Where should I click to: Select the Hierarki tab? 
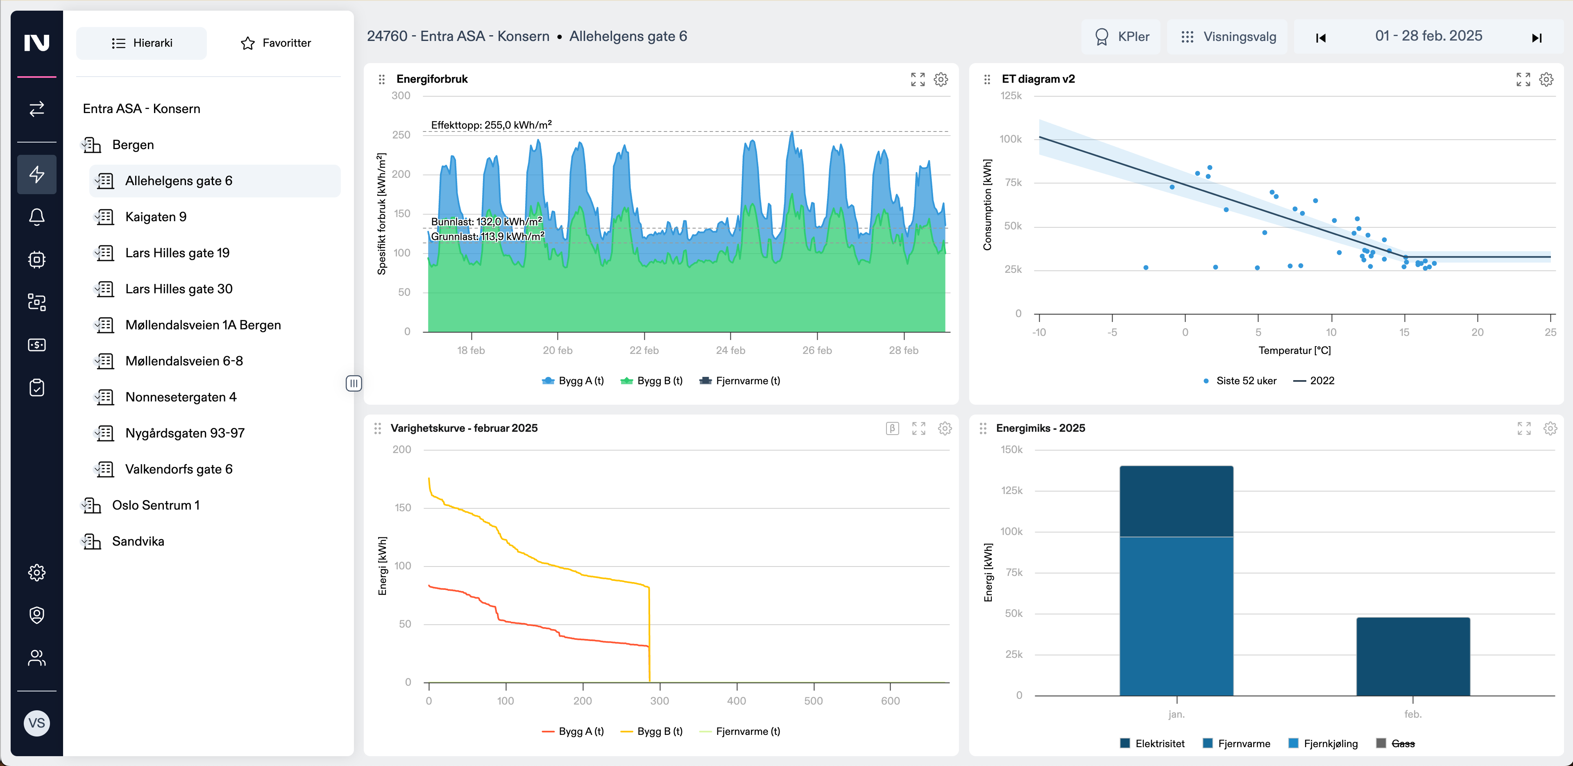pos(142,43)
